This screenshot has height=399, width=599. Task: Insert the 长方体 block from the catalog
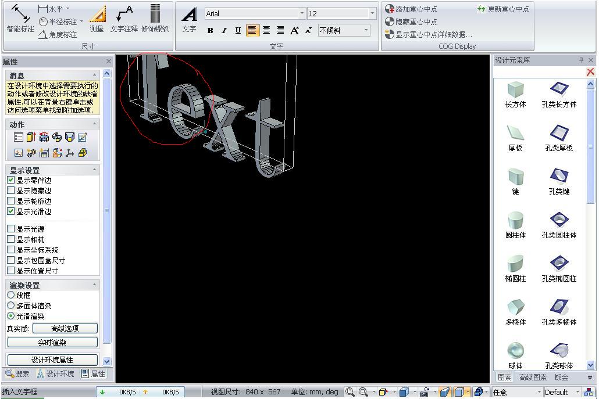point(515,95)
